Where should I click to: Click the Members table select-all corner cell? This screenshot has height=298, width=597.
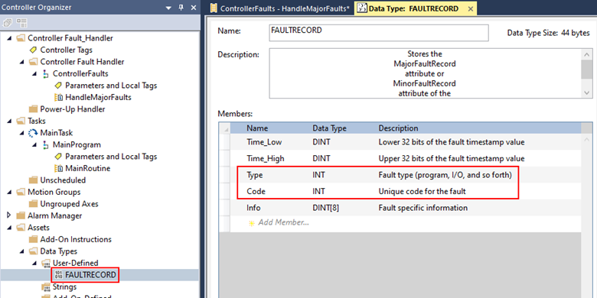pyautogui.click(x=224, y=128)
